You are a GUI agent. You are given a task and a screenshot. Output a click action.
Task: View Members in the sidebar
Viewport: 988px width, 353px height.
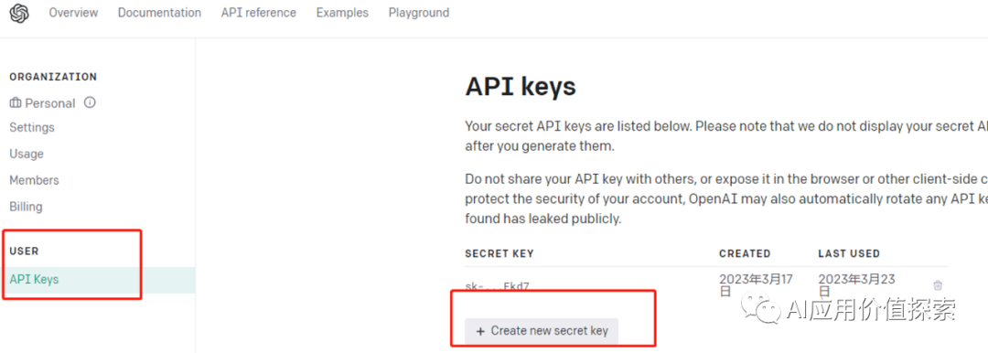34,180
